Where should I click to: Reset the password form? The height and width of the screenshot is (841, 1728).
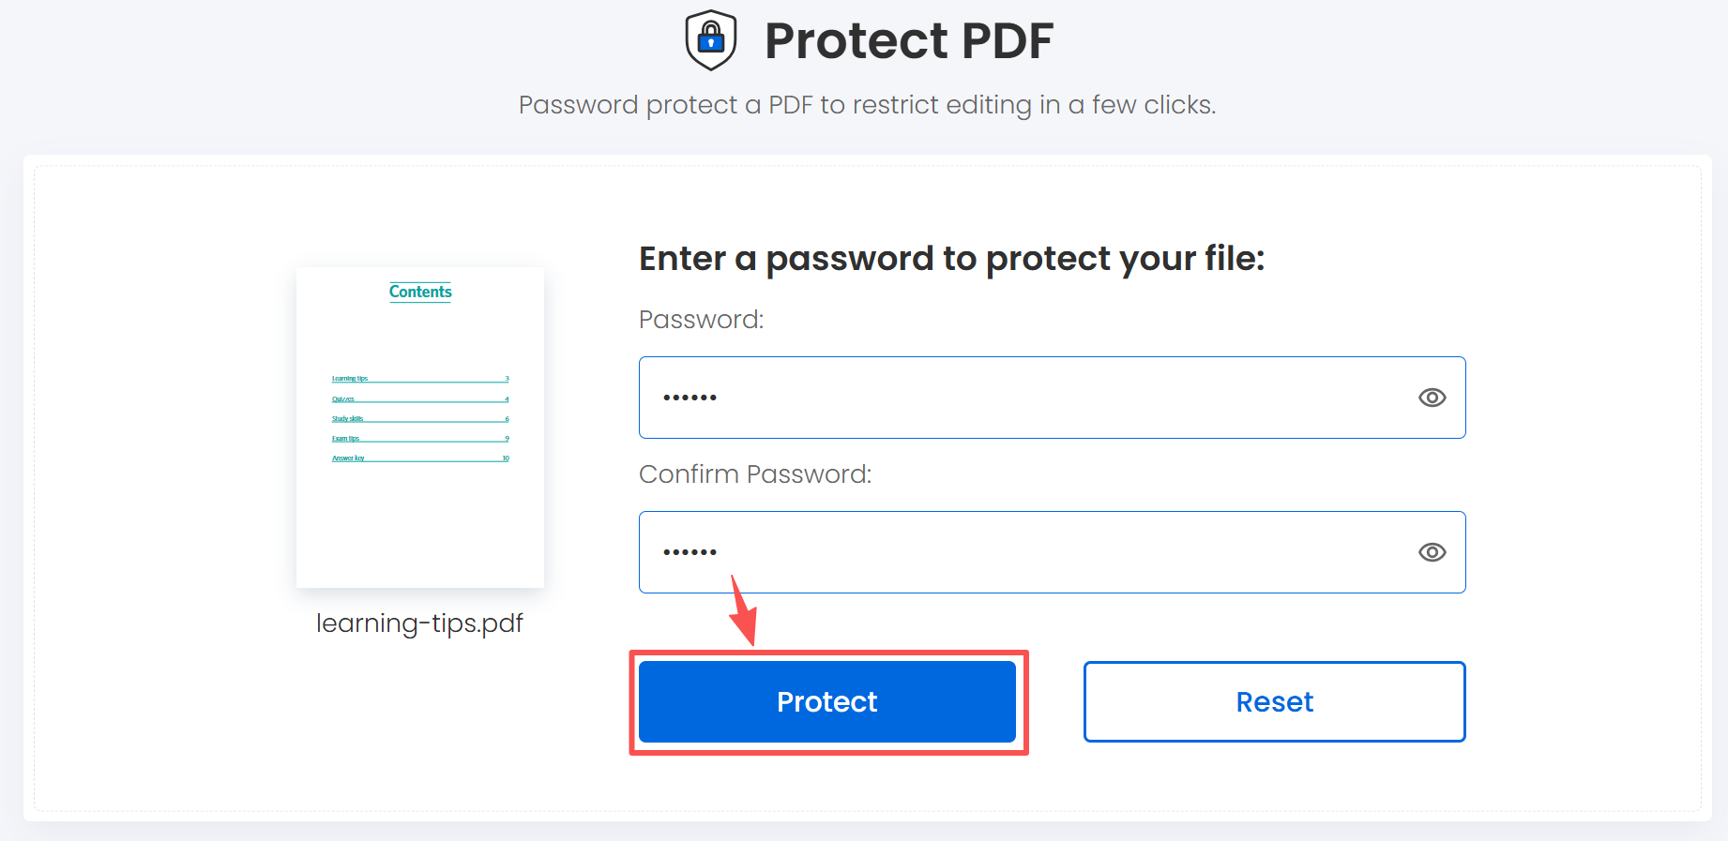coord(1273,701)
